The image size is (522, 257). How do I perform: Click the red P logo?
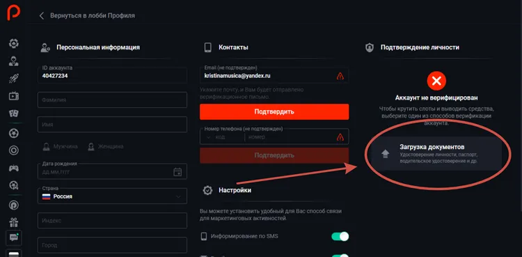click(14, 13)
